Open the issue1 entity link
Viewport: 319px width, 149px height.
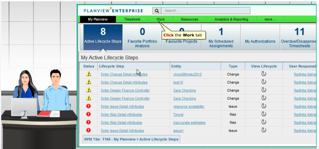[178, 131]
